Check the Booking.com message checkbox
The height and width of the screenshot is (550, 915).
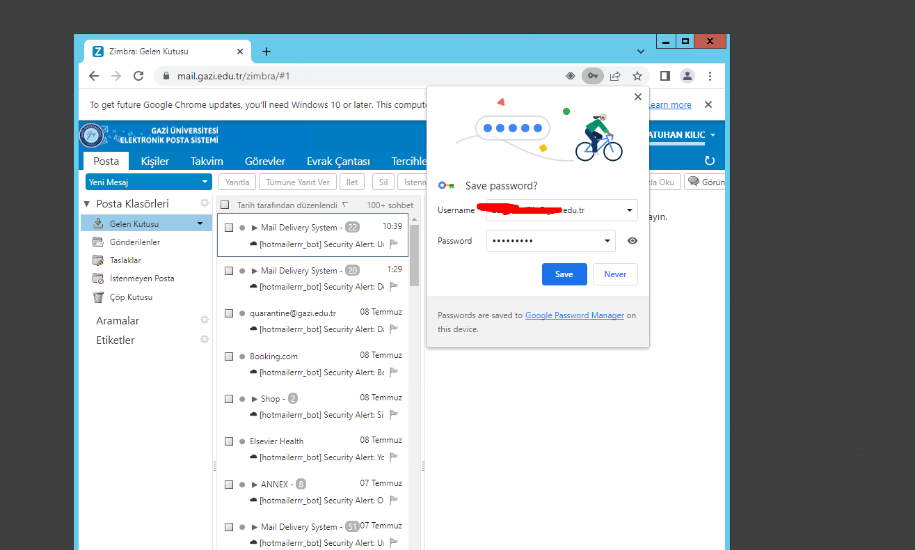(229, 356)
